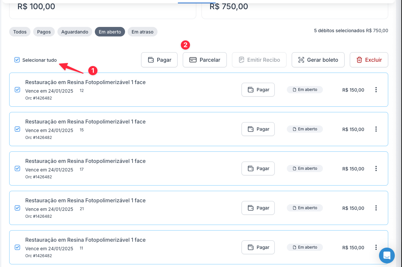This screenshot has width=402, height=267.
Task: Filter by Em atraso
Action: point(142,32)
